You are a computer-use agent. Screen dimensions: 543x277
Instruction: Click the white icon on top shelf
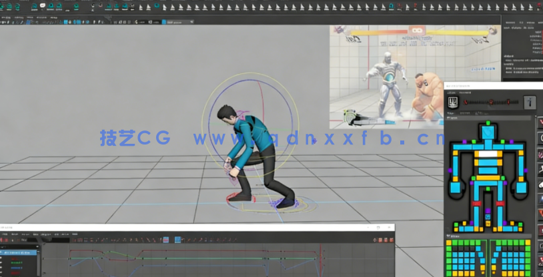point(43,6)
